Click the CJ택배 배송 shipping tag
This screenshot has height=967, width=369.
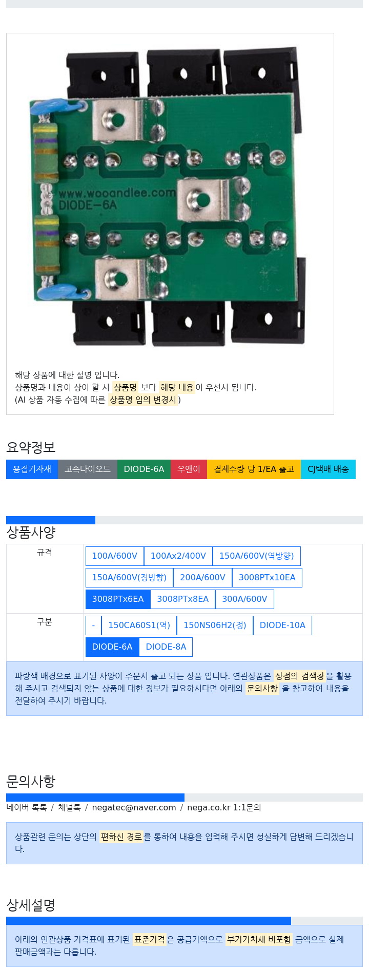coord(328,469)
